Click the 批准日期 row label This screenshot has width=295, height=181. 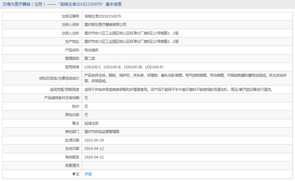pos(72,141)
